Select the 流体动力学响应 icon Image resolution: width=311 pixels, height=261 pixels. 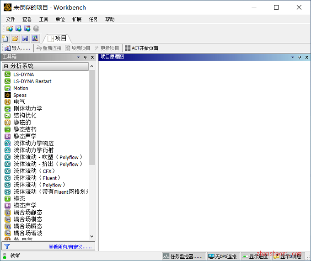(7, 143)
